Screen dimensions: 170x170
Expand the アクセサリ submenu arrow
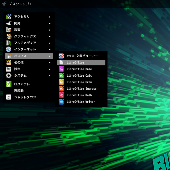50,17
